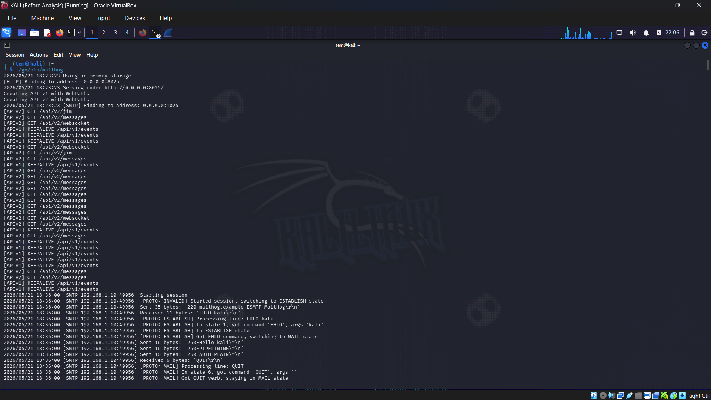Focus the running Firefox window in taskbar
This screenshot has width=711, height=400.
tap(143, 33)
